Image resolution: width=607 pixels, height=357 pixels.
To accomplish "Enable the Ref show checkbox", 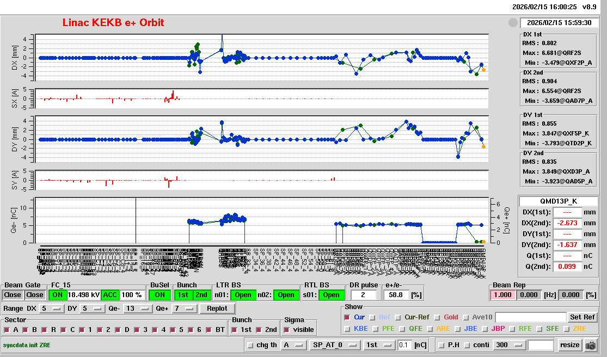I will tap(372, 317).
